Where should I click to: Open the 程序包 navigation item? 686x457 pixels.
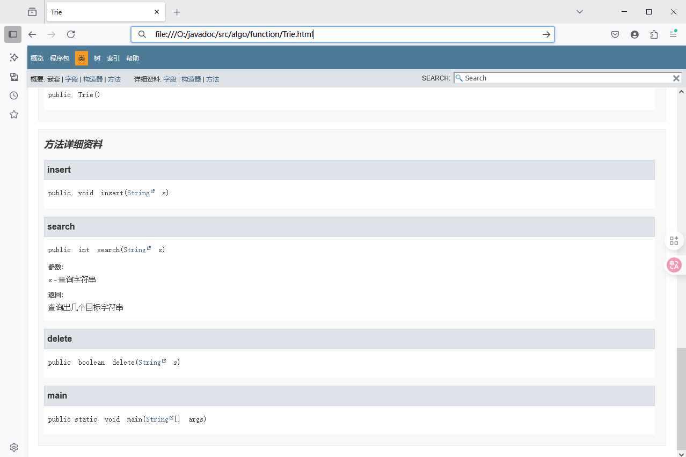click(60, 58)
